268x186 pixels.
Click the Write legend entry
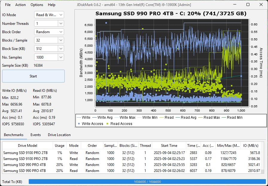click(84, 118)
